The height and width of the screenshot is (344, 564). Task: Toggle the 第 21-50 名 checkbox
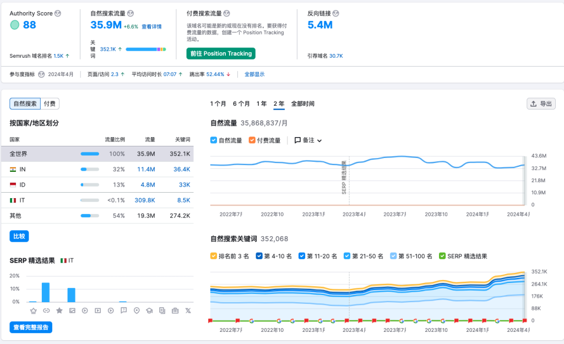pos(347,256)
